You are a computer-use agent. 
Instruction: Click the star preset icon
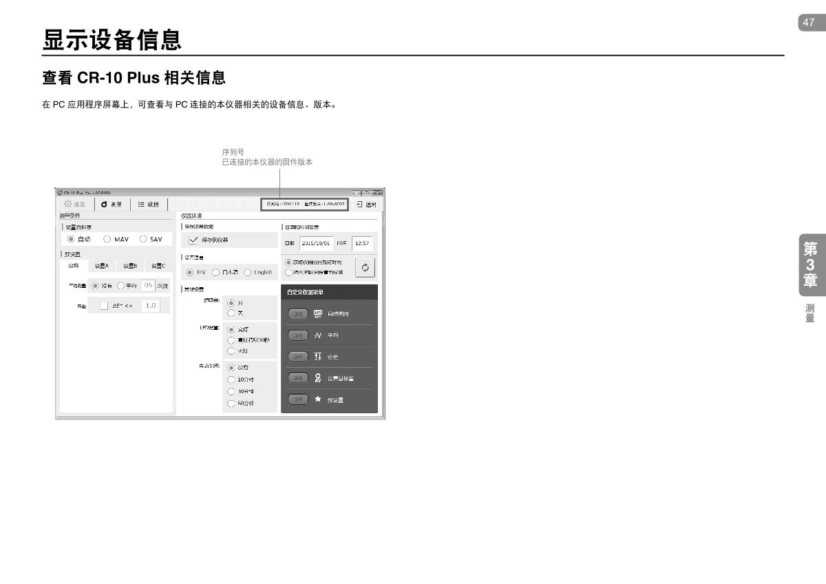[318, 399]
